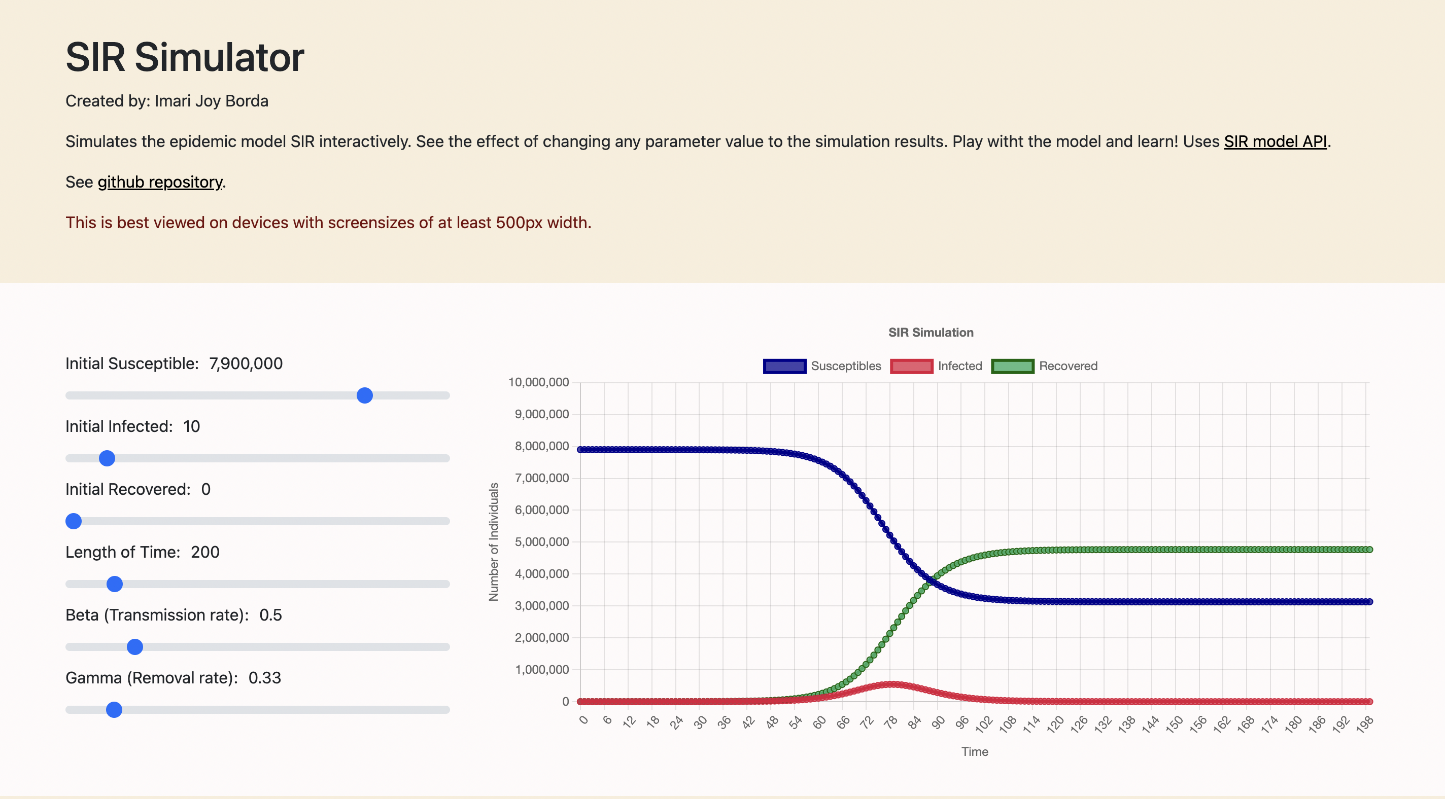Click the Gamma removal rate slider handle

click(114, 709)
